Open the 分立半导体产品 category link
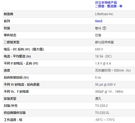 106,3
